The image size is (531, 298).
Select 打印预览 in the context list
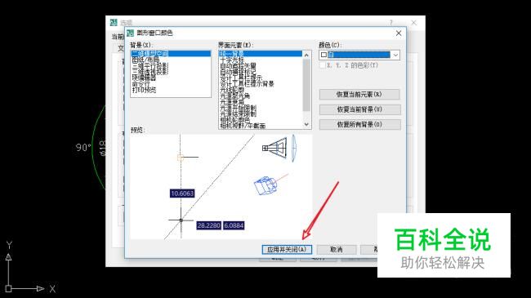pyautogui.click(x=144, y=90)
